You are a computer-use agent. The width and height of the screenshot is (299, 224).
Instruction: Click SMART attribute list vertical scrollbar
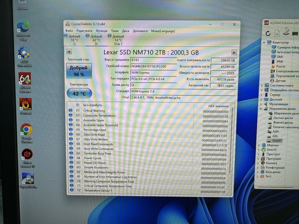231,140
